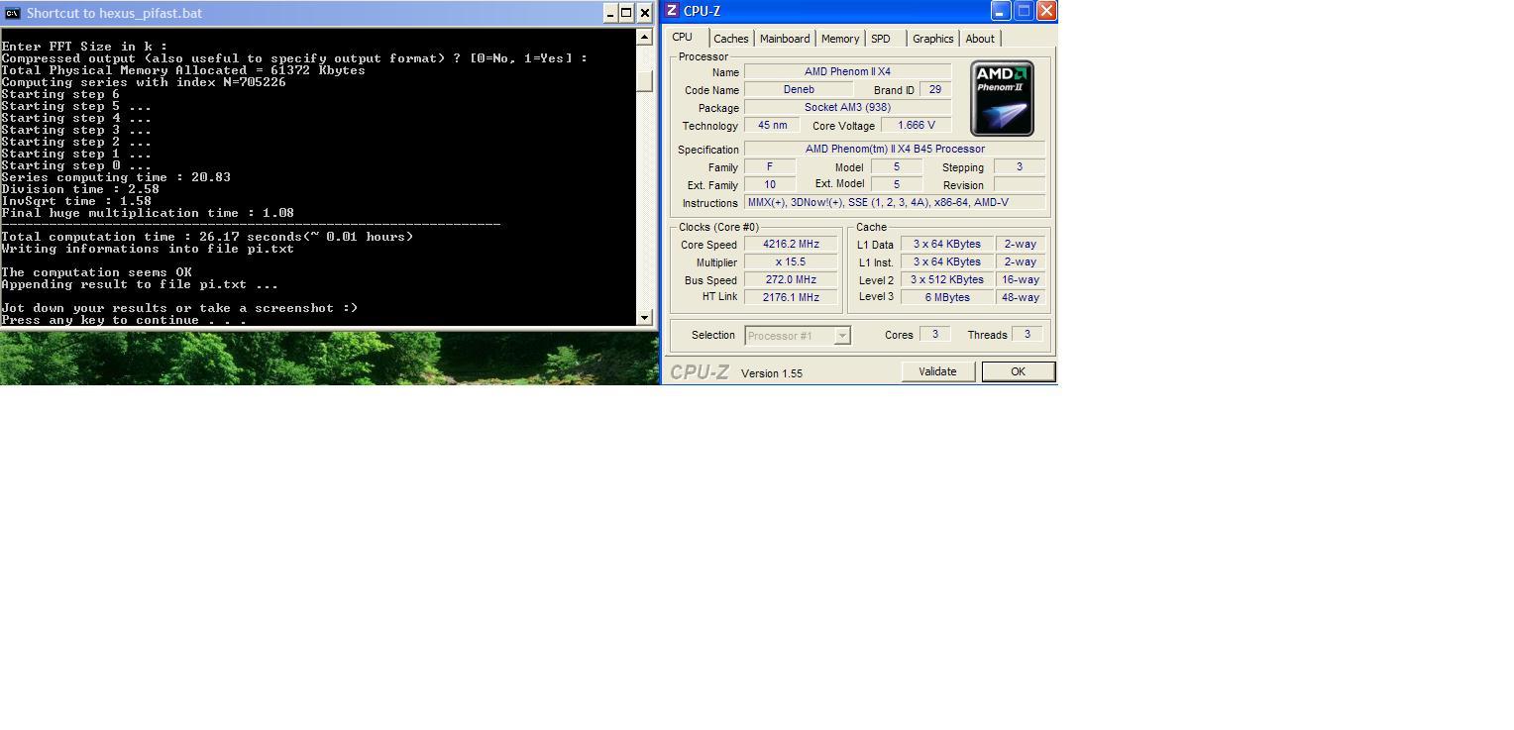Click the Threads count value

[x=1027, y=334]
